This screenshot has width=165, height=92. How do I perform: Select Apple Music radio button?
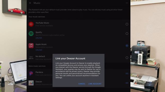coord(127,45)
